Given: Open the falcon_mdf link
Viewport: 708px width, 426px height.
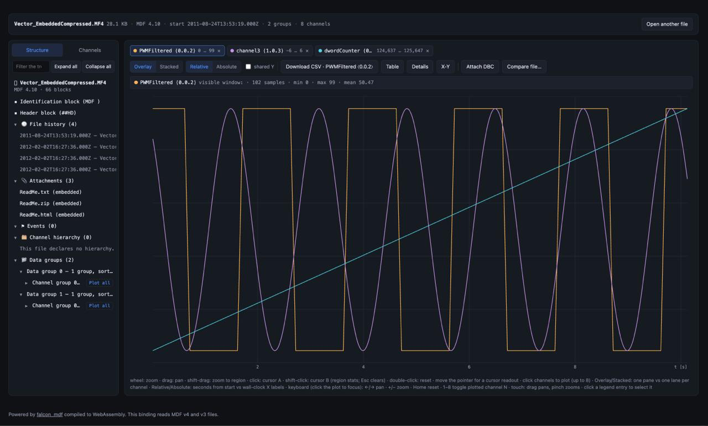Looking at the screenshot, I should click(50, 414).
